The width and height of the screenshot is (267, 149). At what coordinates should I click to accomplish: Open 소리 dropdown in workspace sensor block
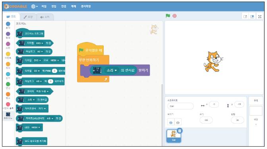coord(112,70)
